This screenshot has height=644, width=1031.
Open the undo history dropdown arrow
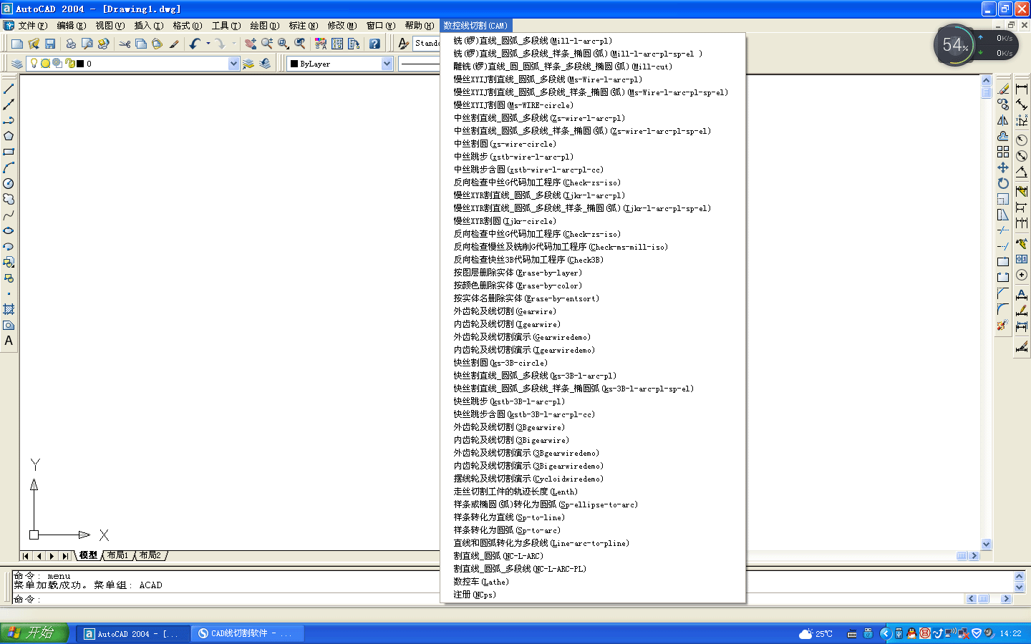coord(208,44)
